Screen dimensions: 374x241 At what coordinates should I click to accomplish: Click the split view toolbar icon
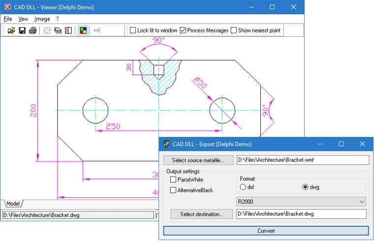68,30
